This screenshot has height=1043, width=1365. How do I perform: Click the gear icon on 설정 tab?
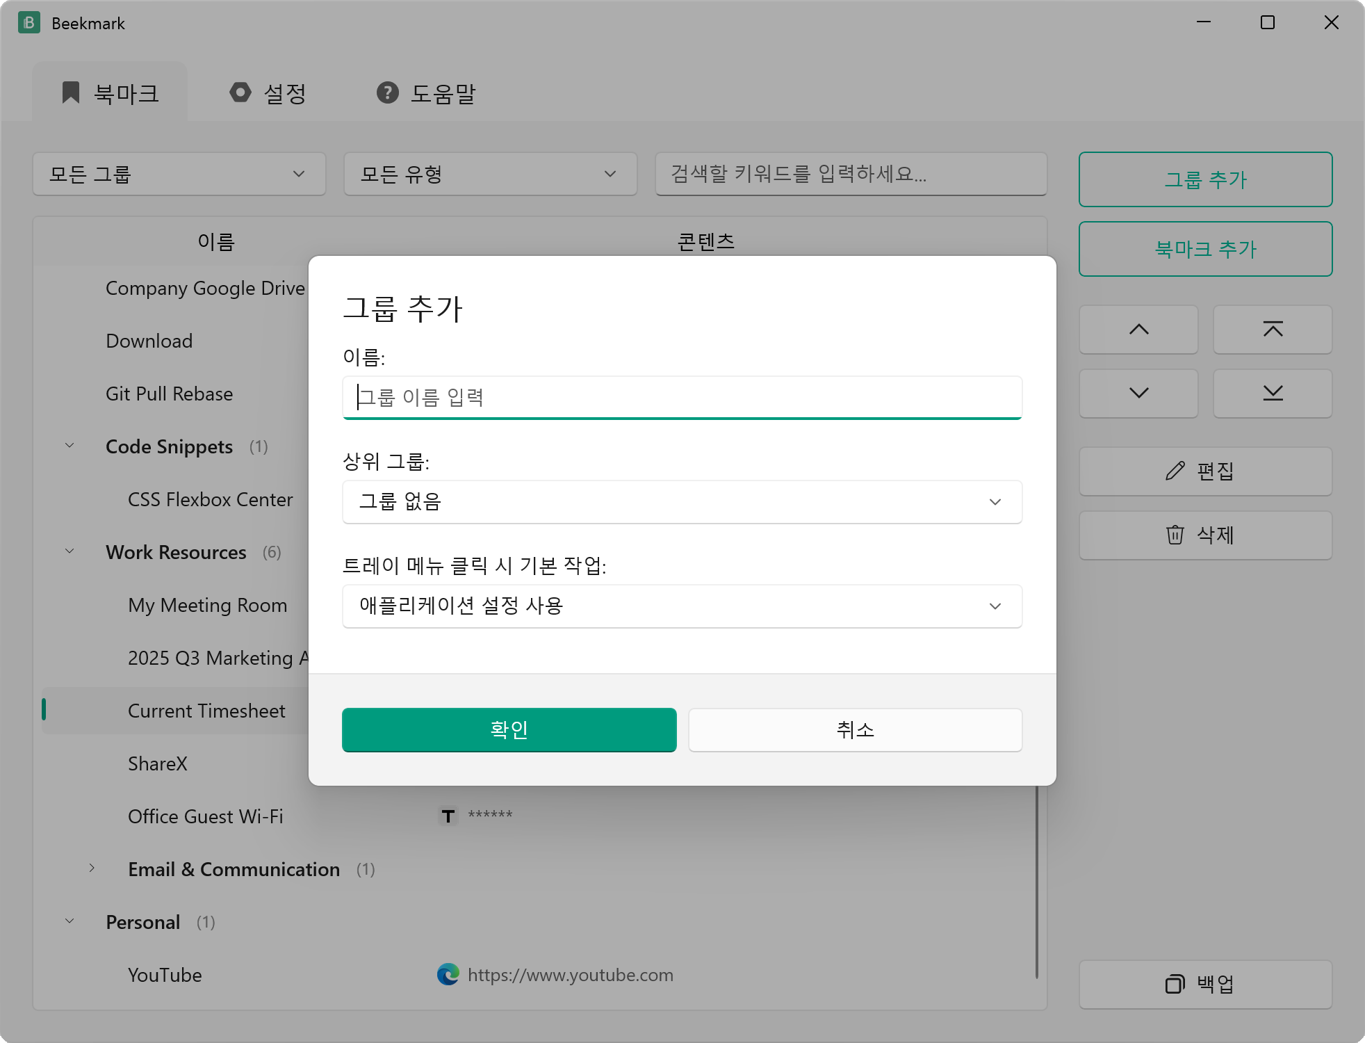[240, 92]
